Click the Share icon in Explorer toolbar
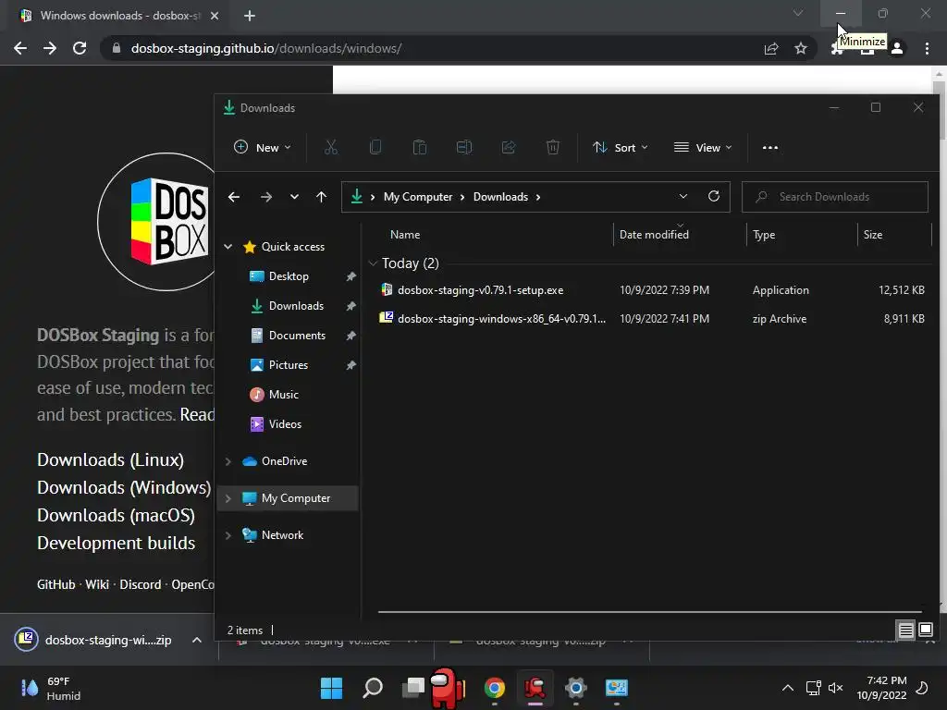 [509, 147]
